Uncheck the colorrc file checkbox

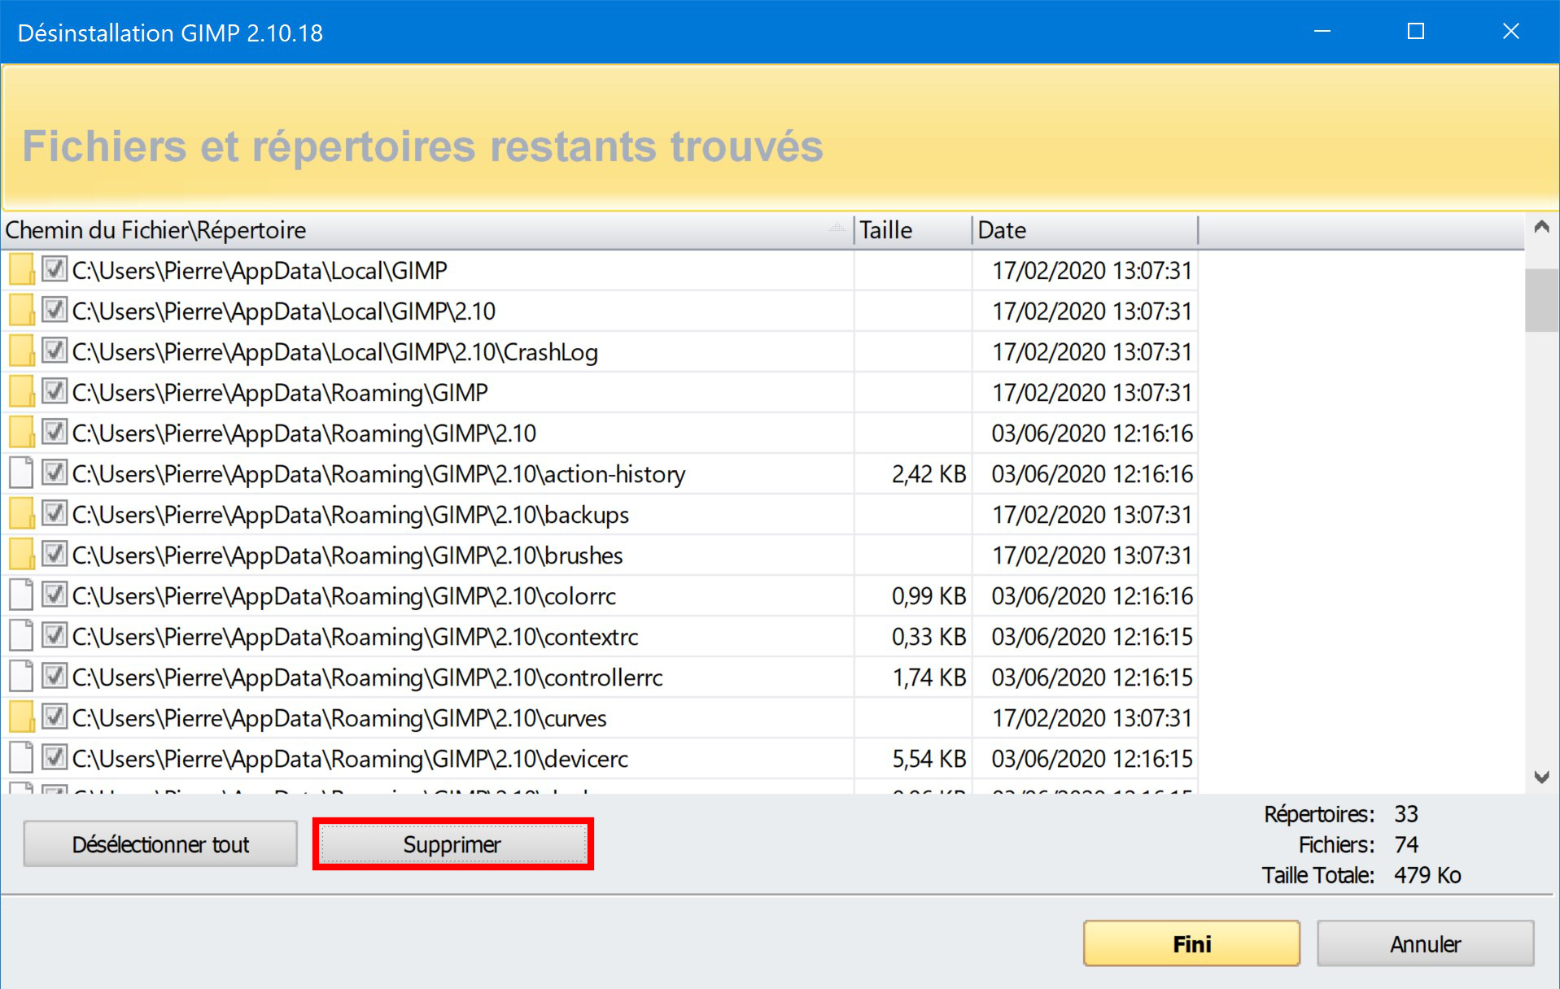click(55, 595)
